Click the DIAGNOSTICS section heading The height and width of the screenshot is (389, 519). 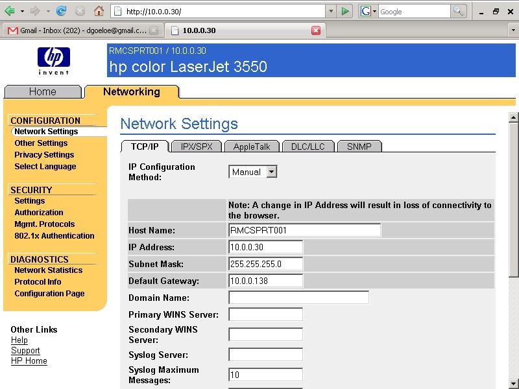40,259
